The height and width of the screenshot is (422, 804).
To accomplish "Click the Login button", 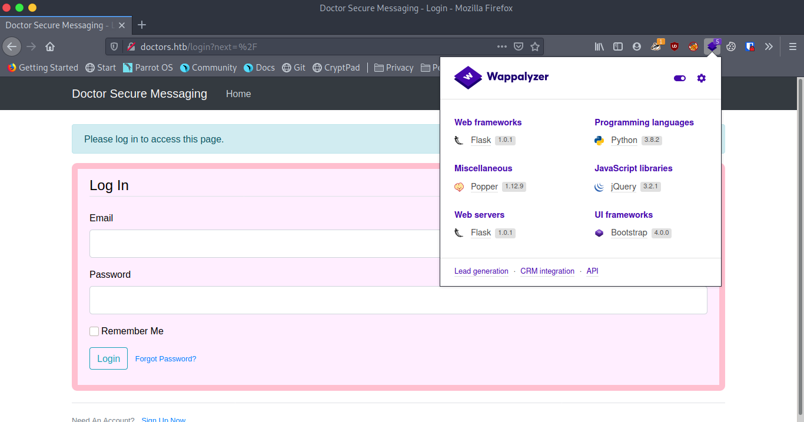I will (108, 358).
